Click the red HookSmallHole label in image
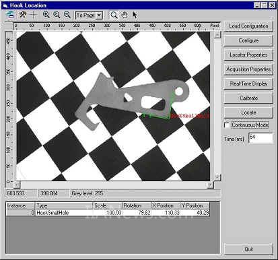278x260 pixels. pos(190,116)
